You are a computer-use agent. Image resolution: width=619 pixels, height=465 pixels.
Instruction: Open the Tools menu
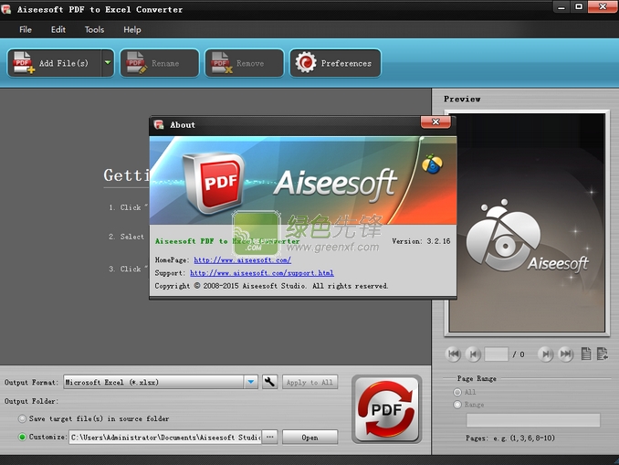tap(94, 29)
